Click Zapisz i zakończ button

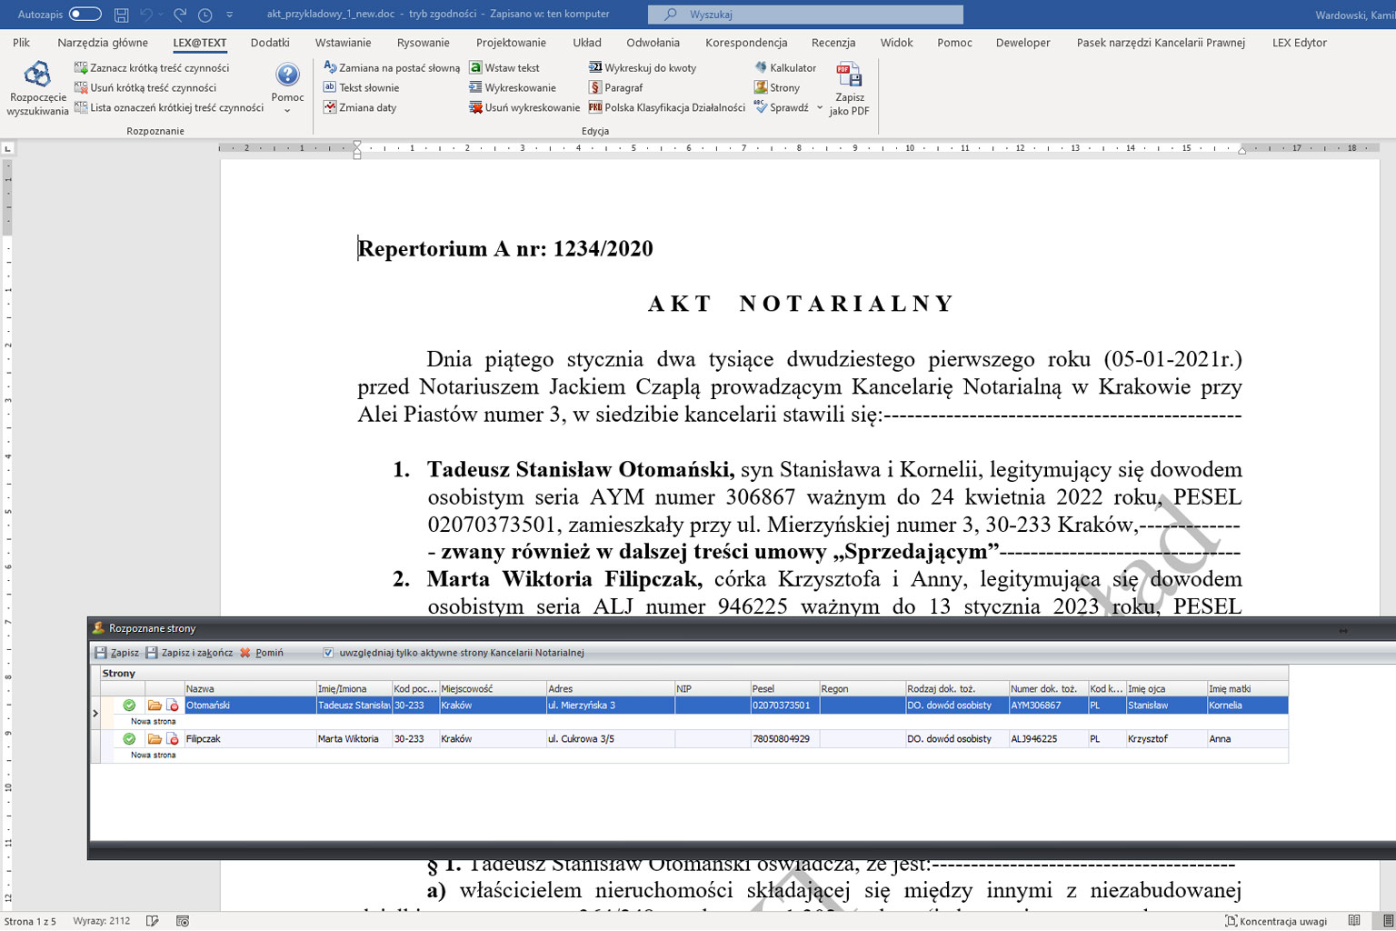(x=189, y=653)
